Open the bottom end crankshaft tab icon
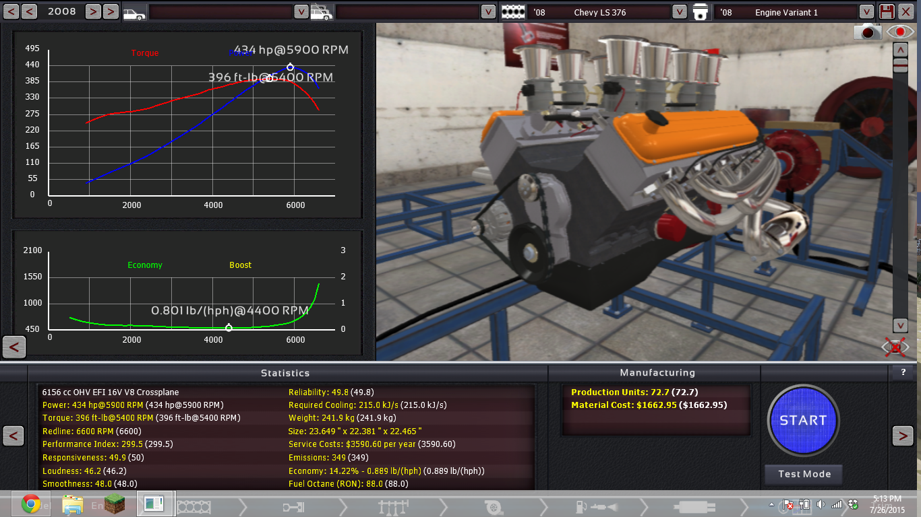The image size is (921, 517). 294,506
